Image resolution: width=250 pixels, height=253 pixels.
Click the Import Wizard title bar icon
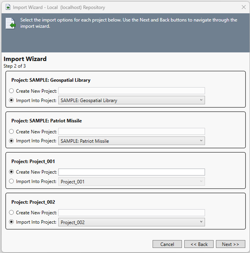[8, 7]
